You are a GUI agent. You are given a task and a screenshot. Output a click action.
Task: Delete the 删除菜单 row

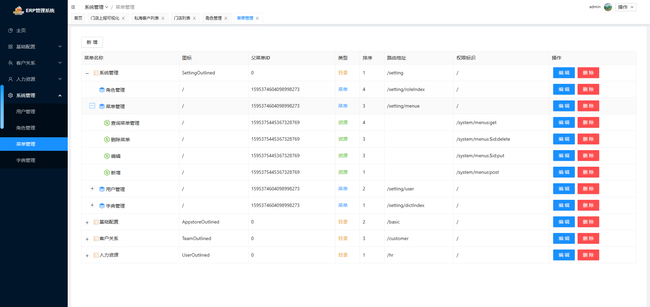coord(588,139)
